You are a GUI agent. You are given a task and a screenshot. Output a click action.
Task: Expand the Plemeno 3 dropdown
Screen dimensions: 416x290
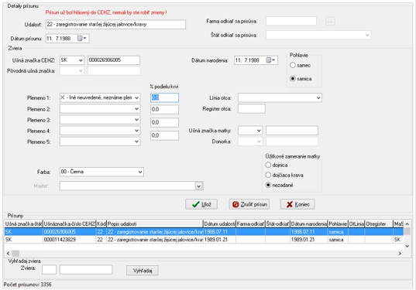point(136,120)
